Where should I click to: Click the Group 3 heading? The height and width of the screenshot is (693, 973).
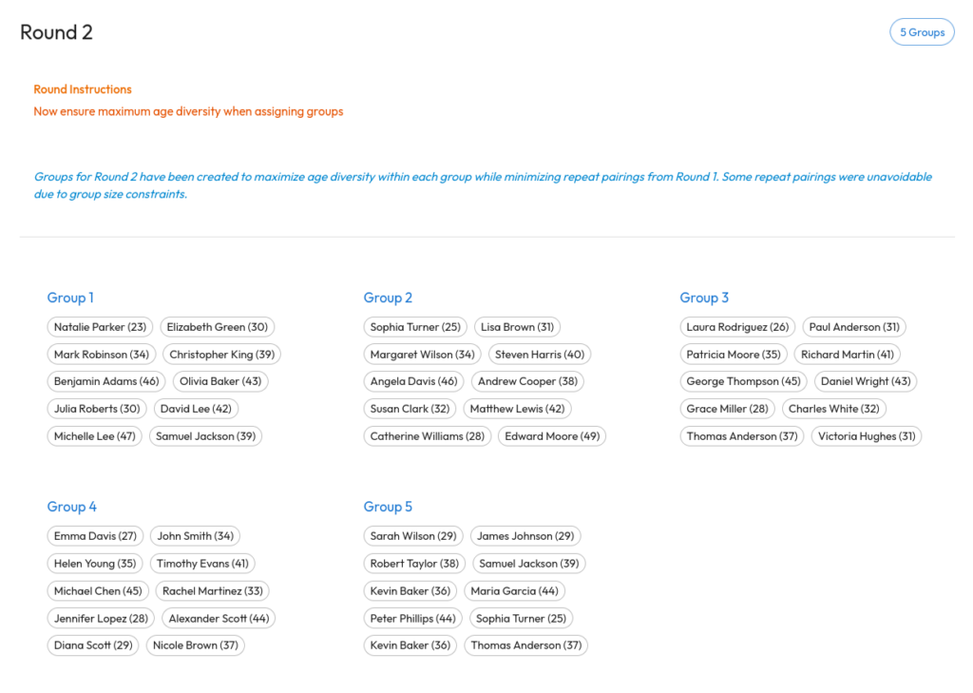coord(704,298)
